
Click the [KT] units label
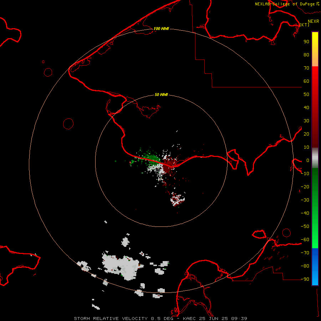(x=305, y=25)
